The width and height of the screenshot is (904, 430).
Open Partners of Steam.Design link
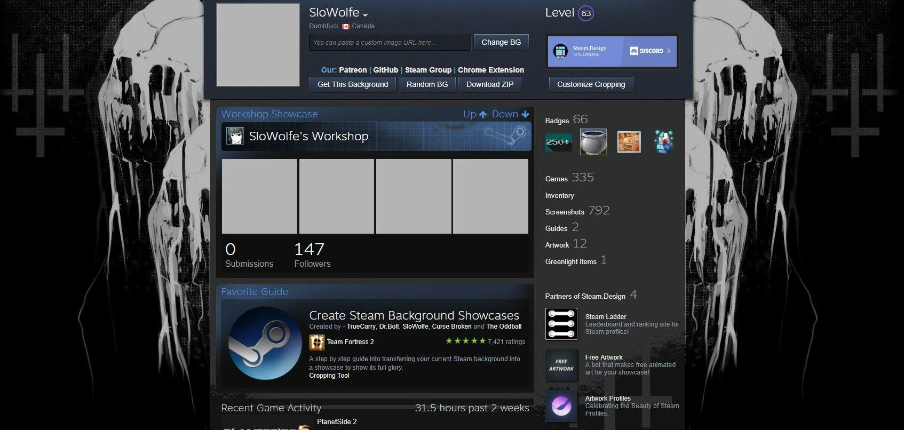(x=591, y=295)
